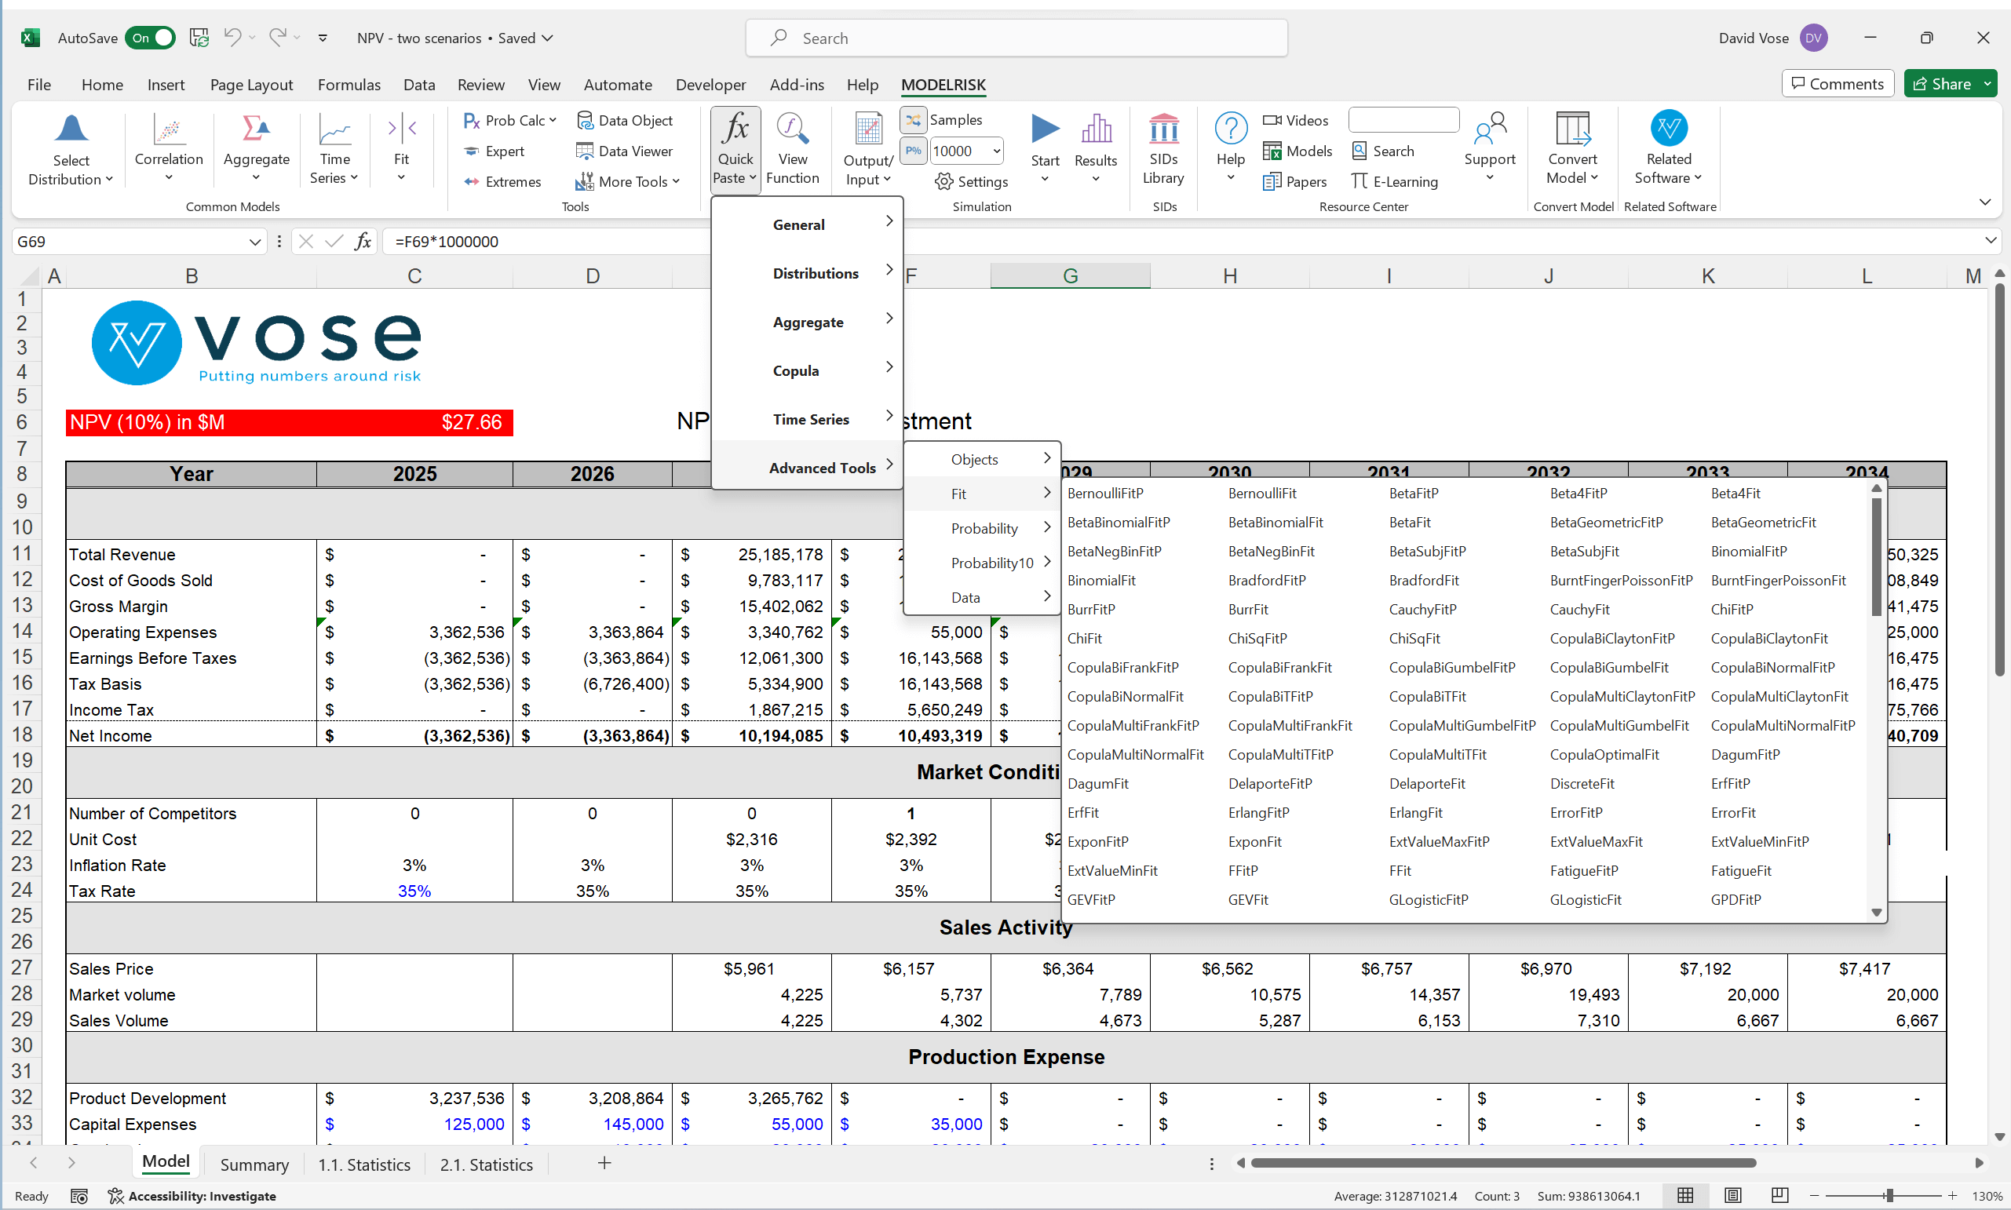Open the Formulas ribbon tab
Screen dimensions: 2011x1210
pos(349,84)
